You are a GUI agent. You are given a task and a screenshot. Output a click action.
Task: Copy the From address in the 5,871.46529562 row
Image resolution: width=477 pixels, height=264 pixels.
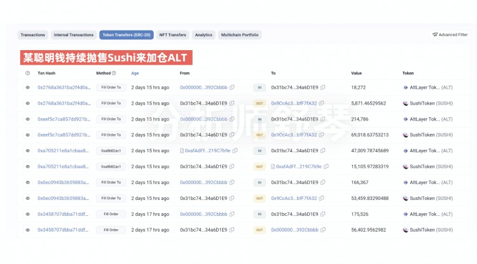(232, 103)
